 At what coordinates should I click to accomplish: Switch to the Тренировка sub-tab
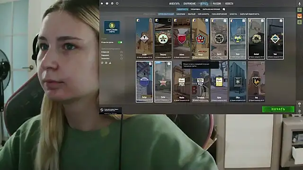196,9
